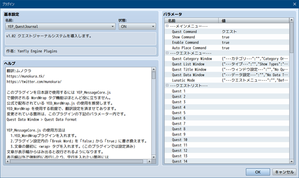The height and width of the screenshot is (178, 299).
Task: Collapse the ---クエストリスト--- parameter group
Action: point(167,85)
